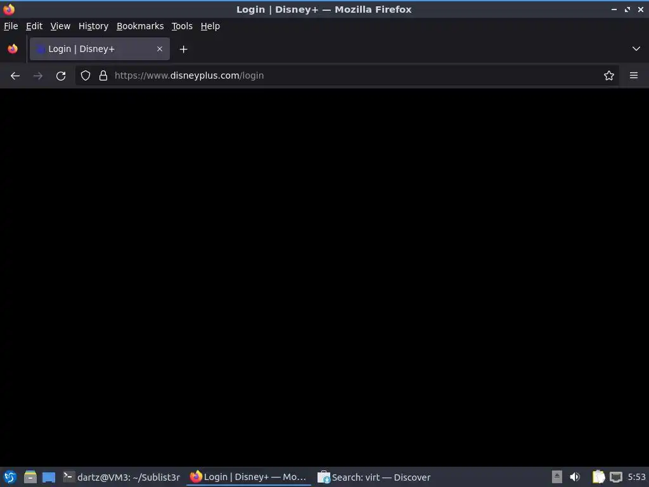Viewport: 649px width, 487px height.
Task: Switch to dartz@VM3 terminal window
Action: point(122,477)
